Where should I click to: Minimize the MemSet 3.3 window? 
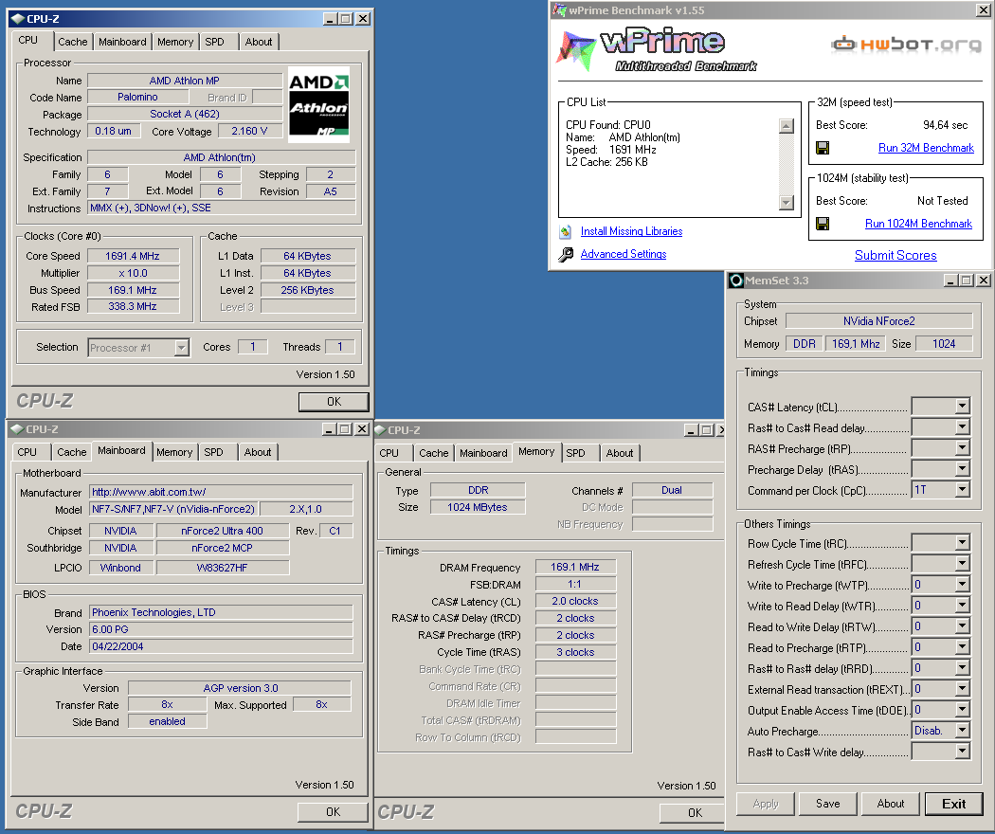pyautogui.click(x=950, y=281)
